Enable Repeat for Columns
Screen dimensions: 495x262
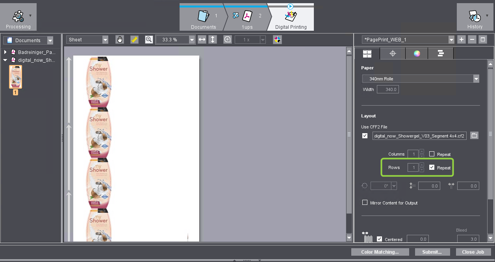[432, 154]
